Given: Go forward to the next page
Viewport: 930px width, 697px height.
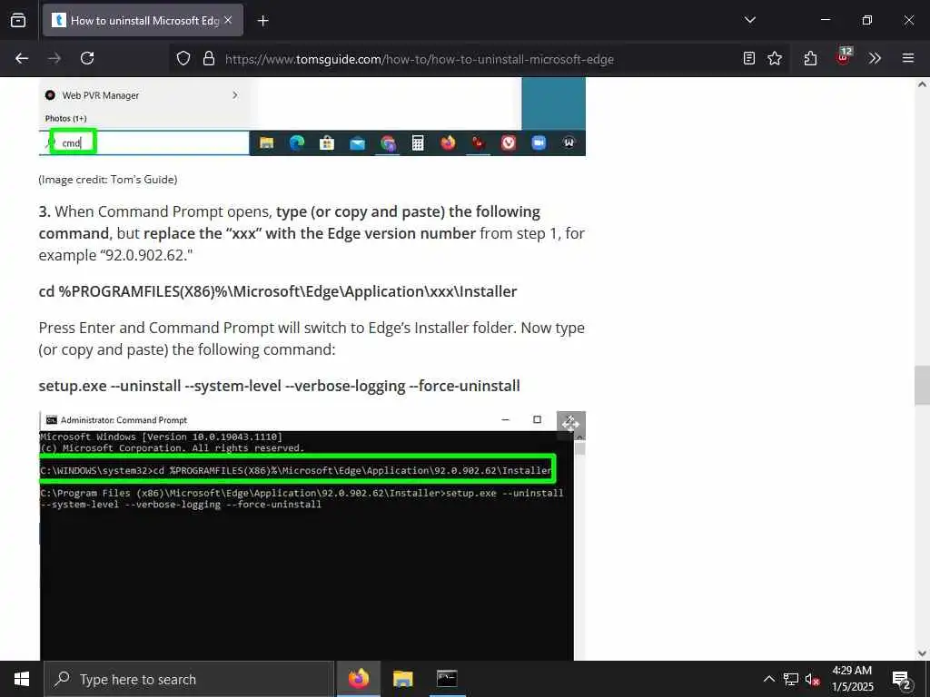Looking at the screenshot, I should [54, 58].
